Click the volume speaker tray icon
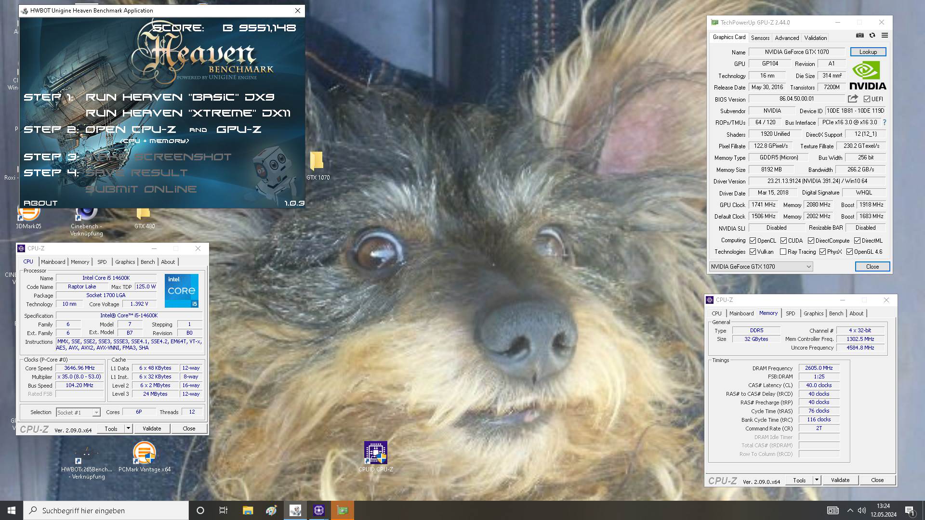 pyautogui.click(x=862, y=510)
